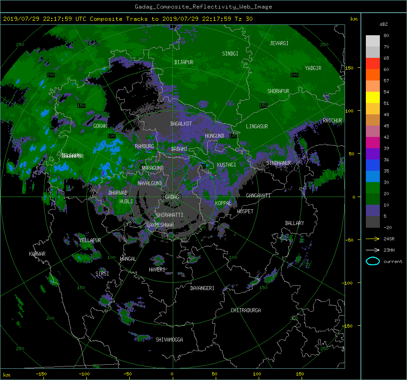Click the '-20' value at dBZ scale bottom
Image resolution: width=407 pixels, height=380 pixels.
click(388, 227)
